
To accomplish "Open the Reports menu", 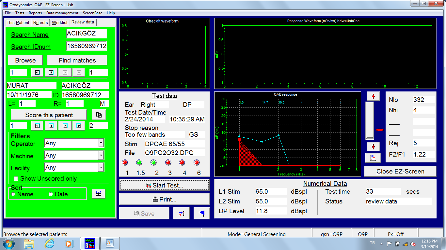I will pyautogui.click(x=35, y=13).
